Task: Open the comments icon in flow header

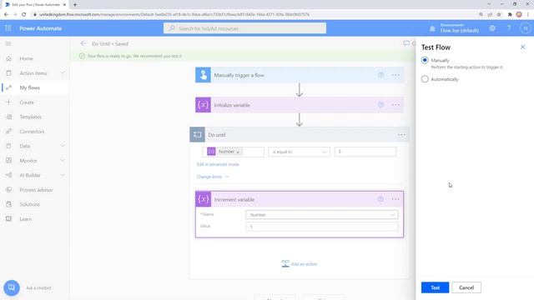Action: point(406,43)
